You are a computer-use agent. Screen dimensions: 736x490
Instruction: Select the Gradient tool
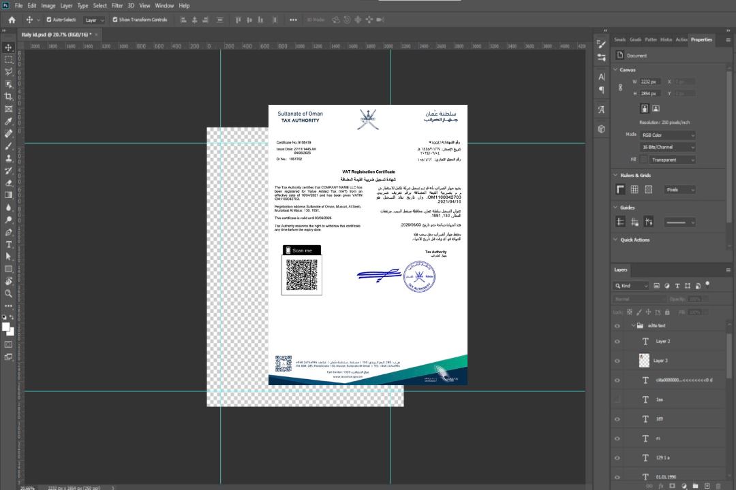pos(8,195)
